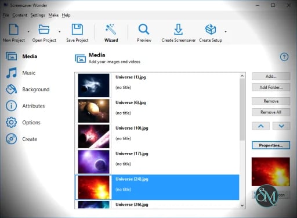Click the scroll up arrow of media list
This screenshot has width=297, height=218.
pos(242,76)
